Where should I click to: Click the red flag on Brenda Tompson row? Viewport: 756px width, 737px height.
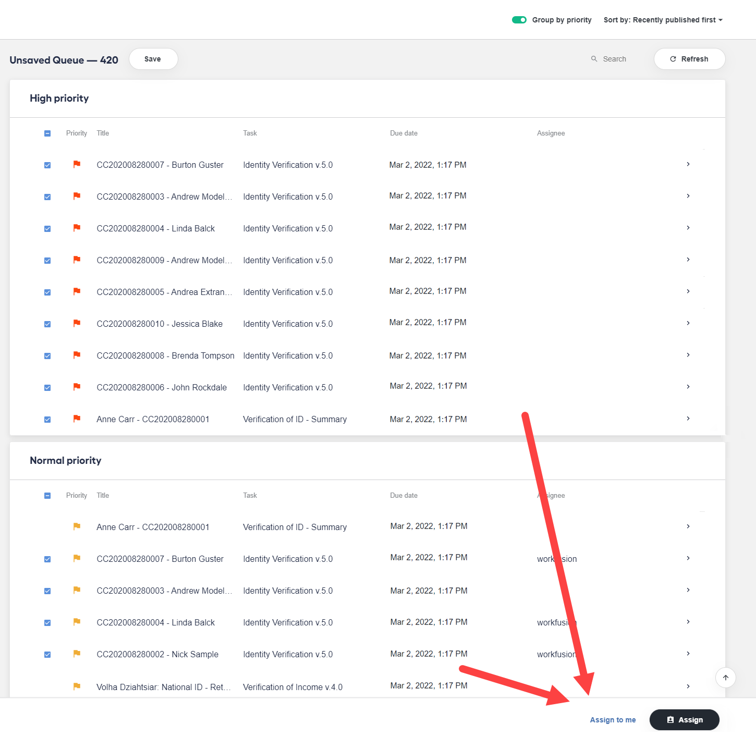77,355
